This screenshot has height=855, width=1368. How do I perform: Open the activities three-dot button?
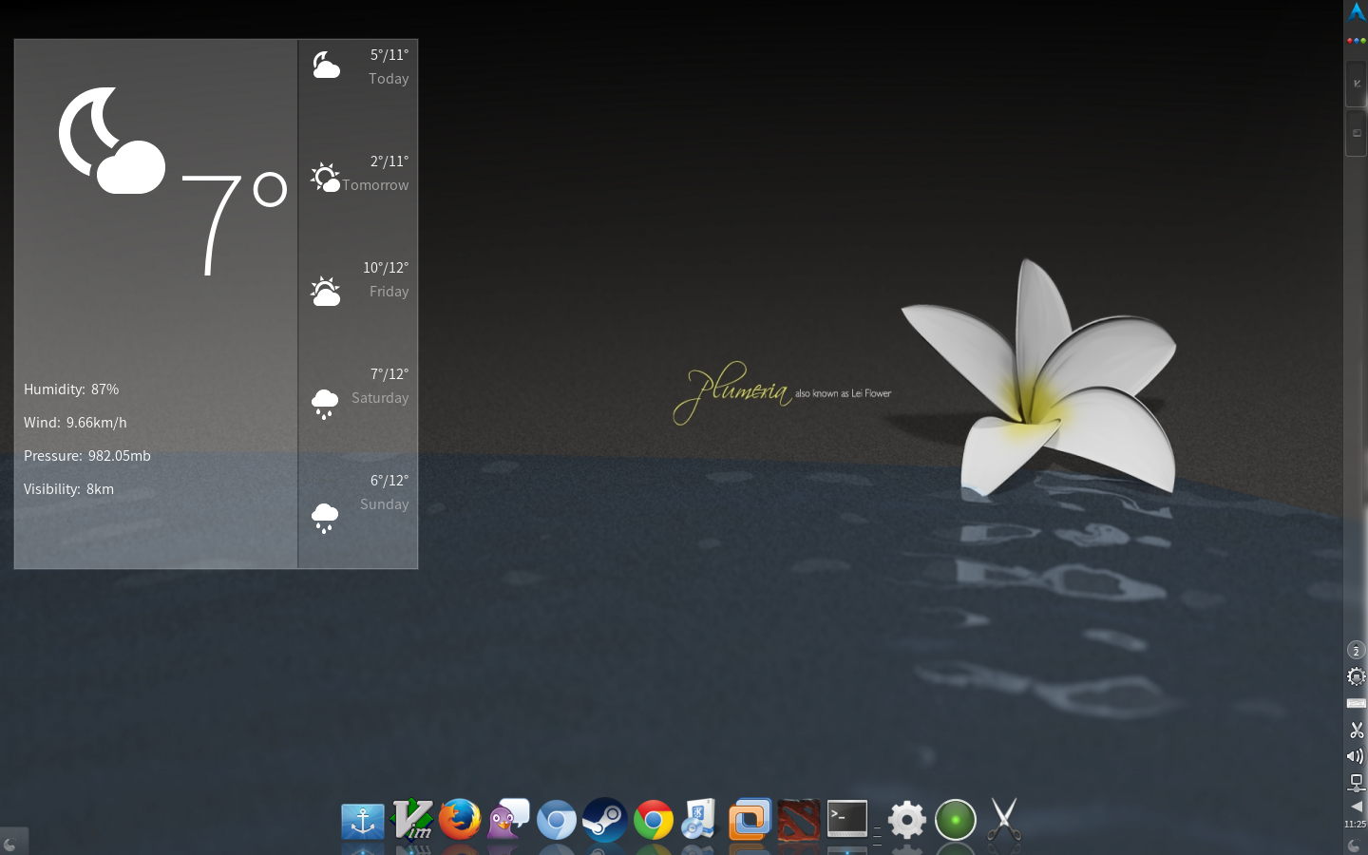[1357, 41]
